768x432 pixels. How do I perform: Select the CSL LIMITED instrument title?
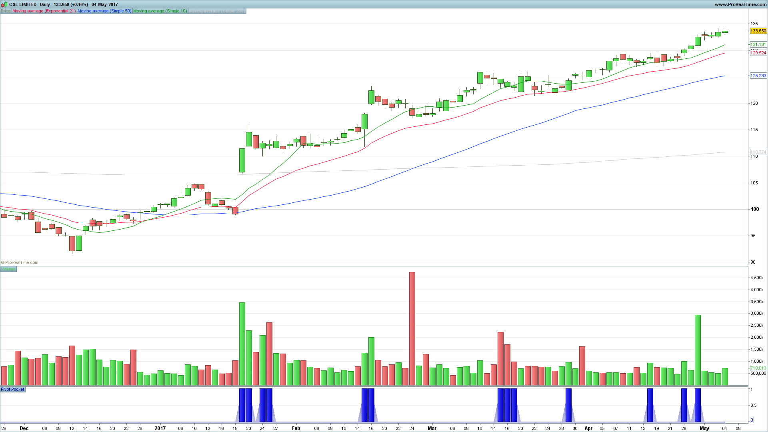click(23, 4)
